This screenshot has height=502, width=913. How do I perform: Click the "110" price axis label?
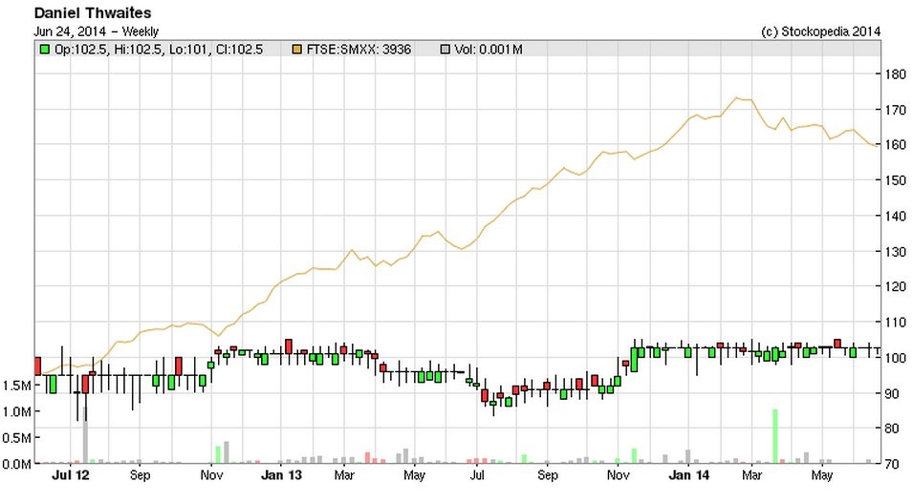click(x=896, y=322)
